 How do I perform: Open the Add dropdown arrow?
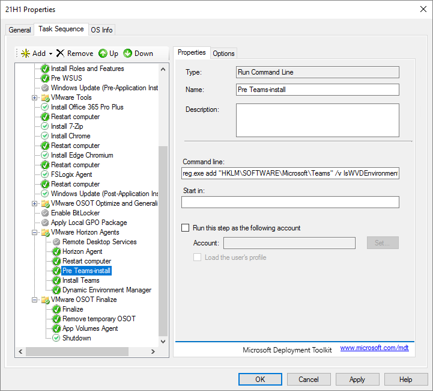coord(51,54)
